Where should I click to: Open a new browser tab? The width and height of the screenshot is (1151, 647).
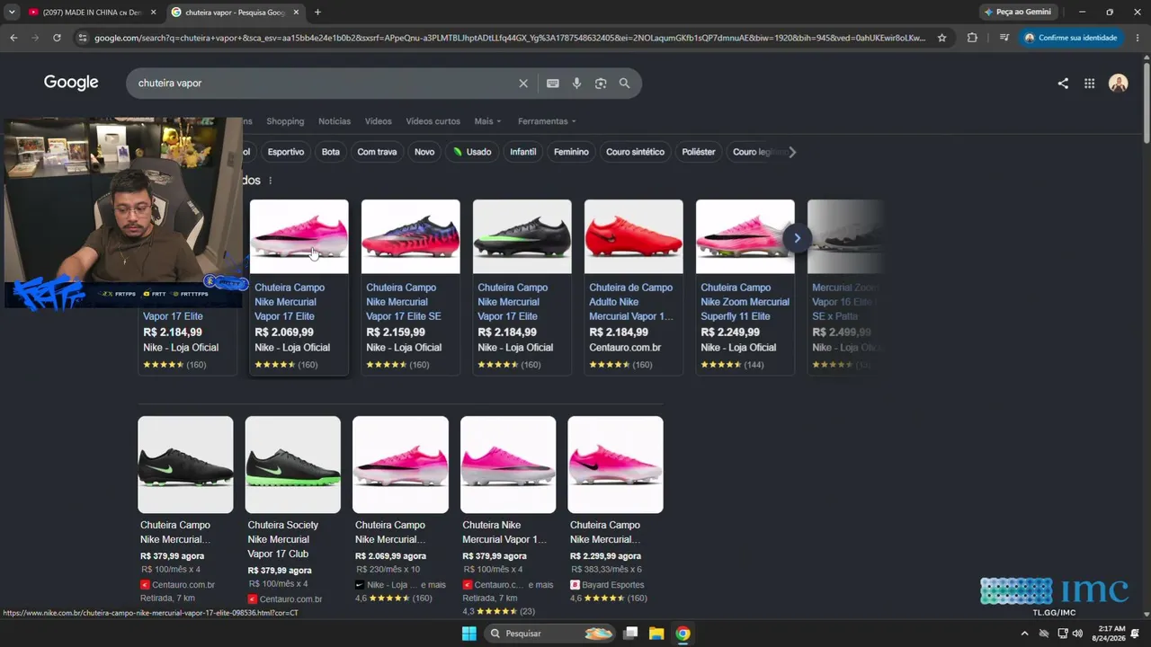[317, 13]
